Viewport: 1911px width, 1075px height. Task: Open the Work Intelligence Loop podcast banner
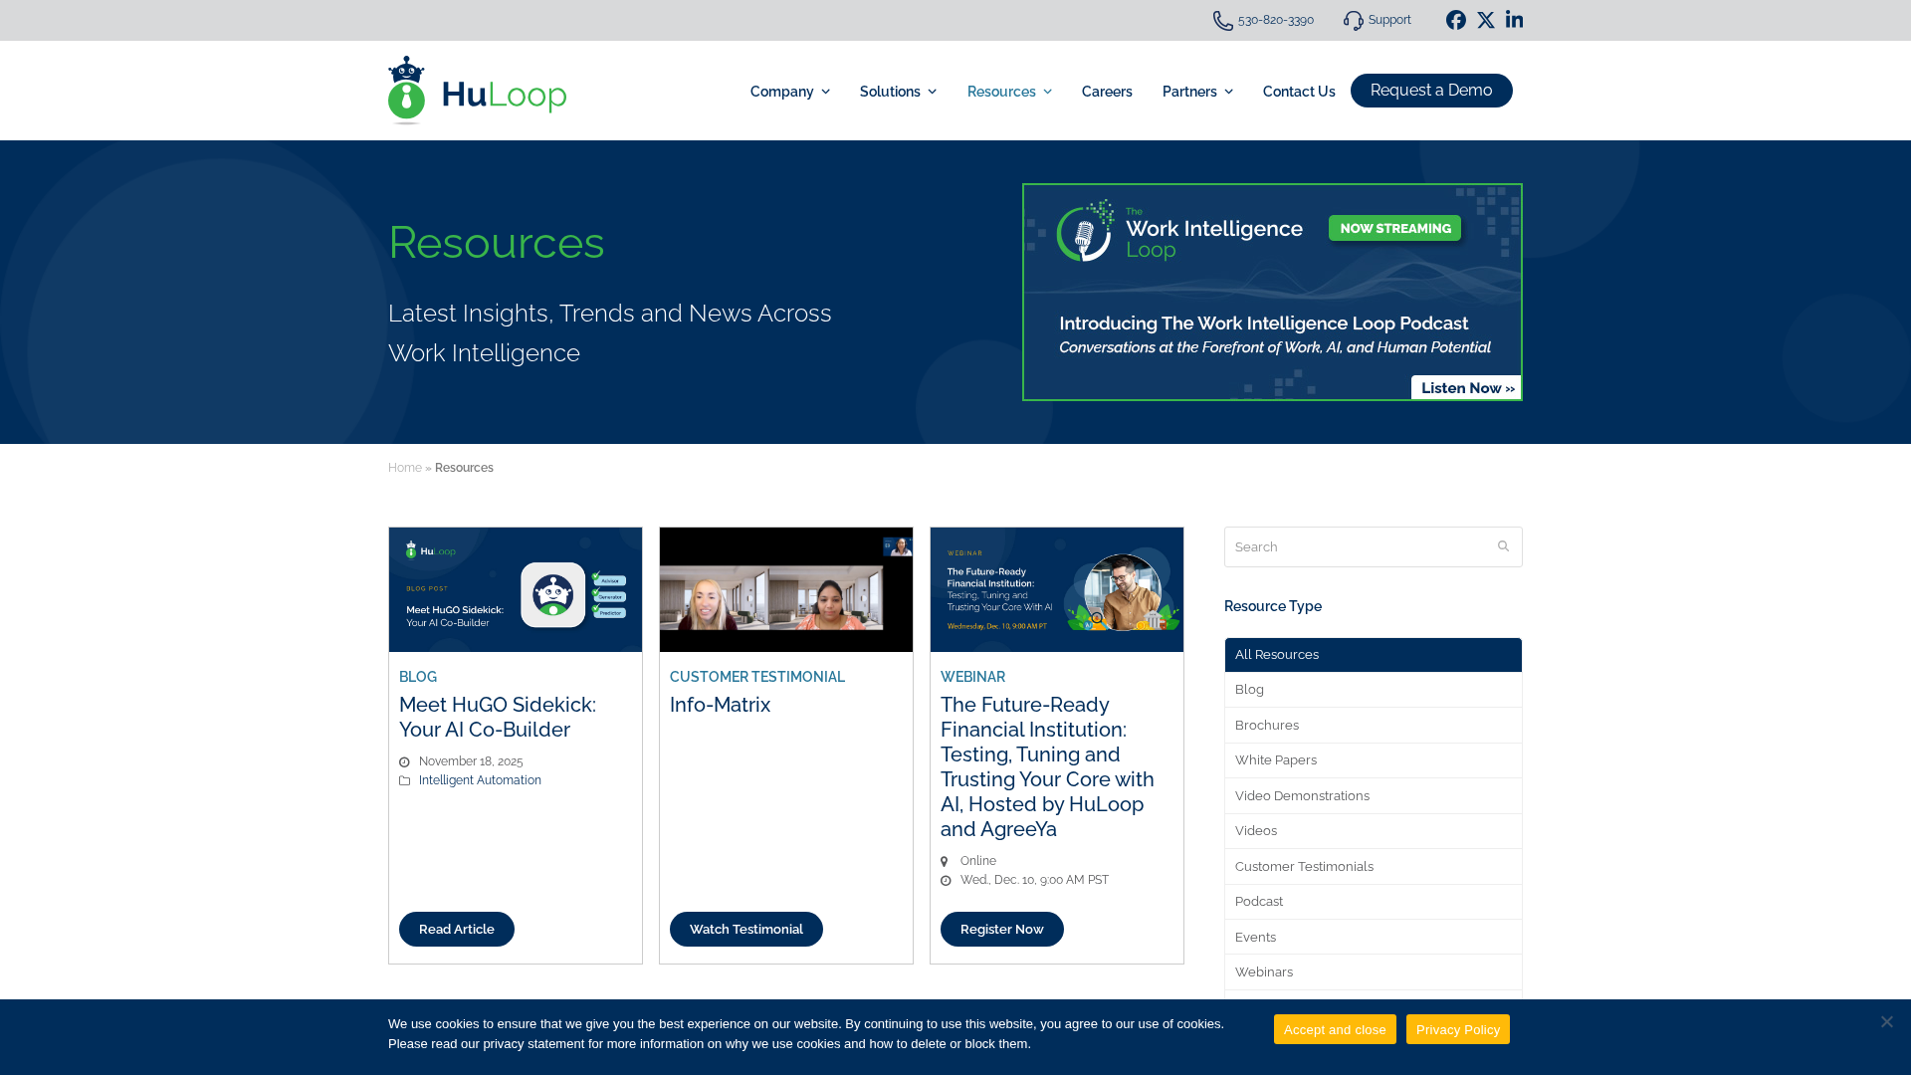tap(1271, 292)
